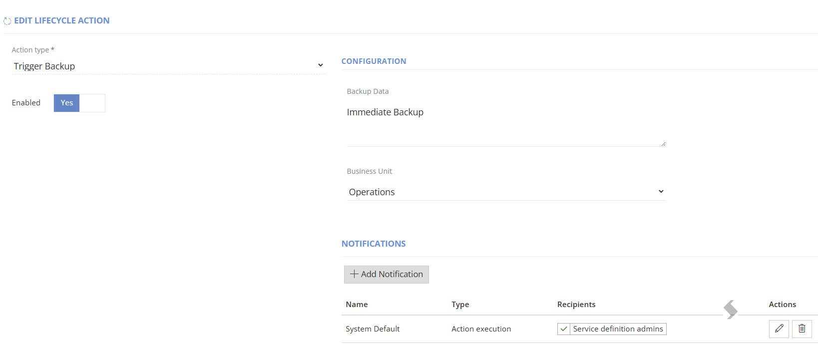Select the System Default name cell
The image size is (818, 352).
(373, 329)
